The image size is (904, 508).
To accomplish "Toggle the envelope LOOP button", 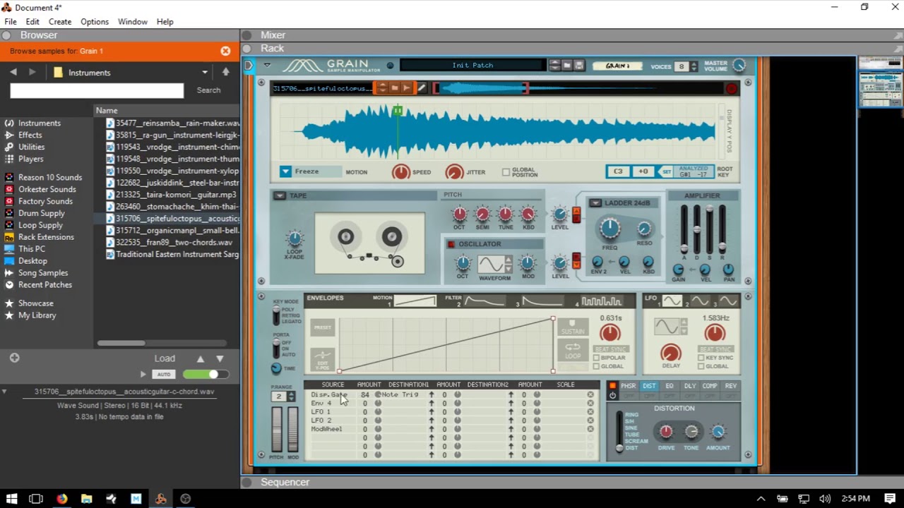I will (x=573, y=349).
